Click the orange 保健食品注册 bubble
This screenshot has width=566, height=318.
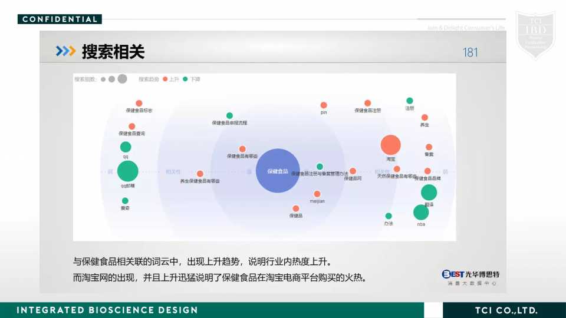[368, 103]
